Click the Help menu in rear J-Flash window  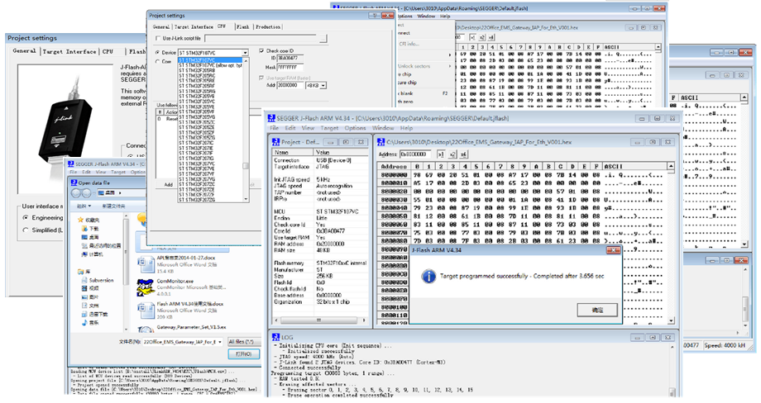click(445, 16)
